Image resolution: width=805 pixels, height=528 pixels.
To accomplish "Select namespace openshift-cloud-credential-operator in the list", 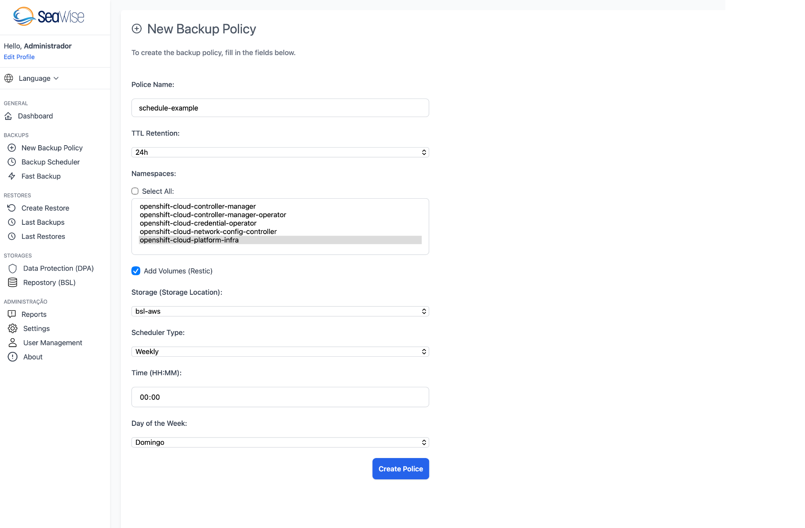I will [198, 223].
